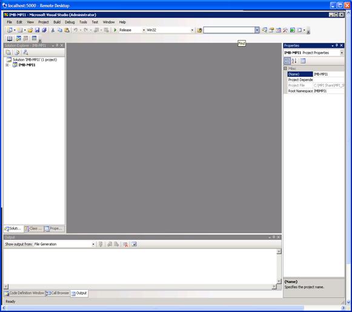
Task: Toggle auto-hide pin on Properties panel
Action: (336, 45)
